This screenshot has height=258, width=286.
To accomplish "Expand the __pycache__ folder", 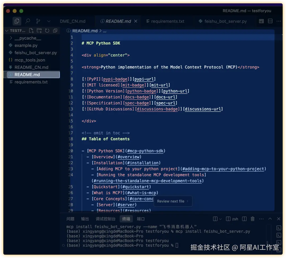I will [11, 38].
